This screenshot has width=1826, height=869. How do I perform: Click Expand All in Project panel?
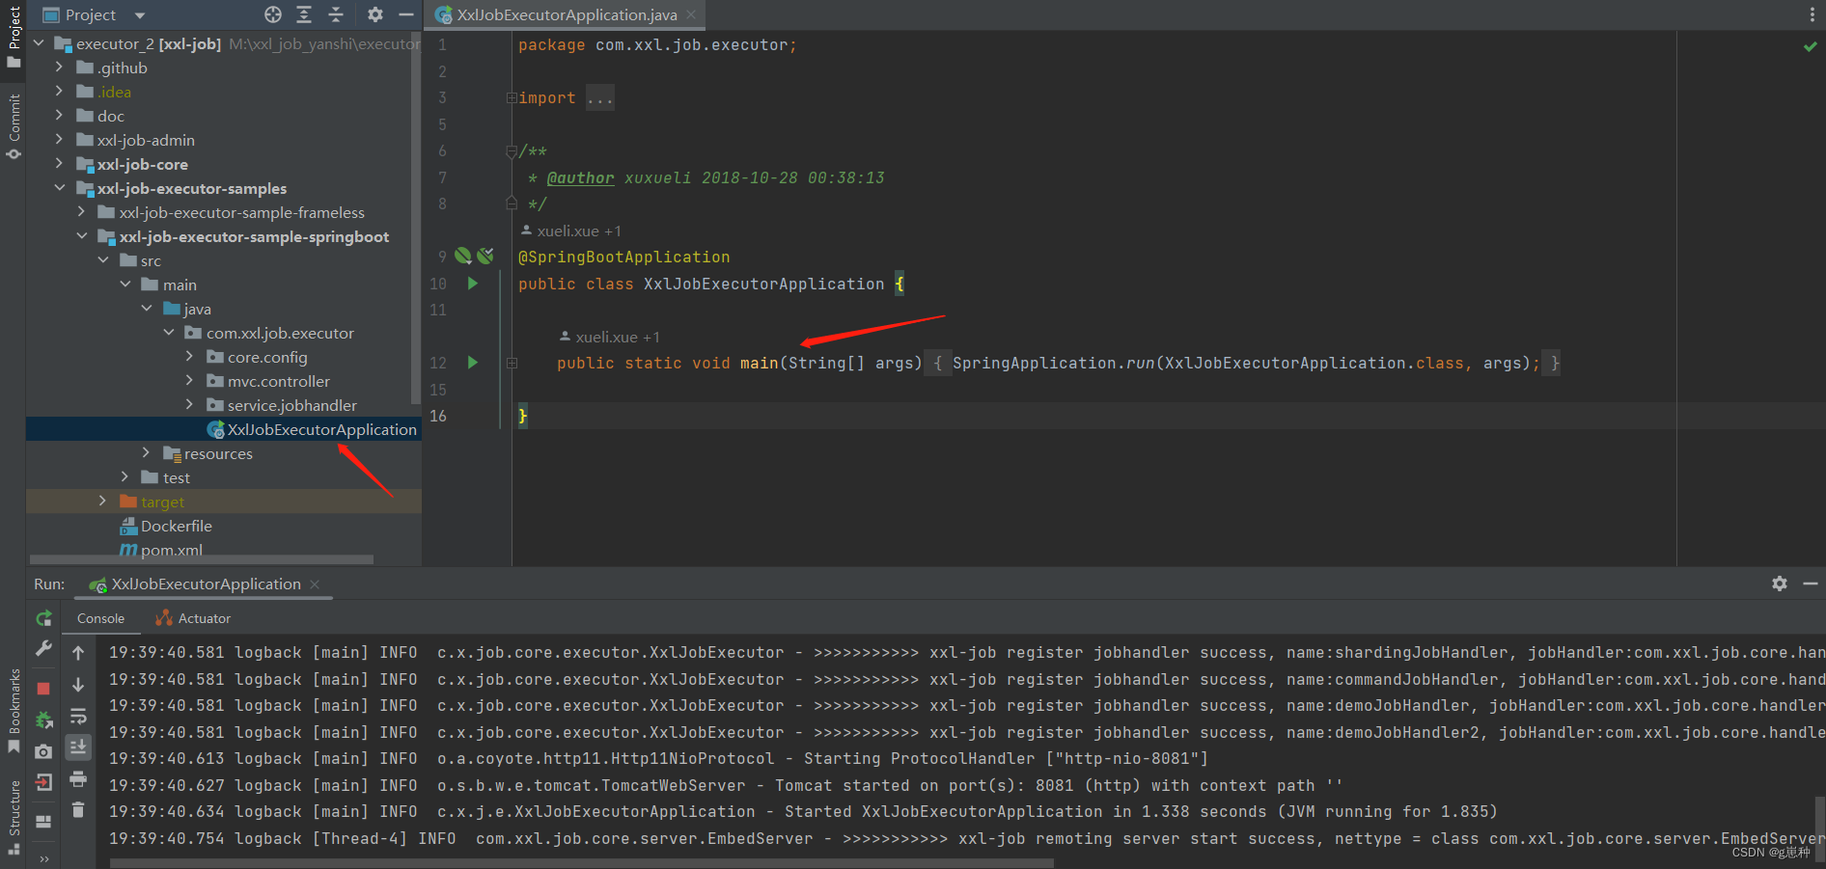[304, 14]
